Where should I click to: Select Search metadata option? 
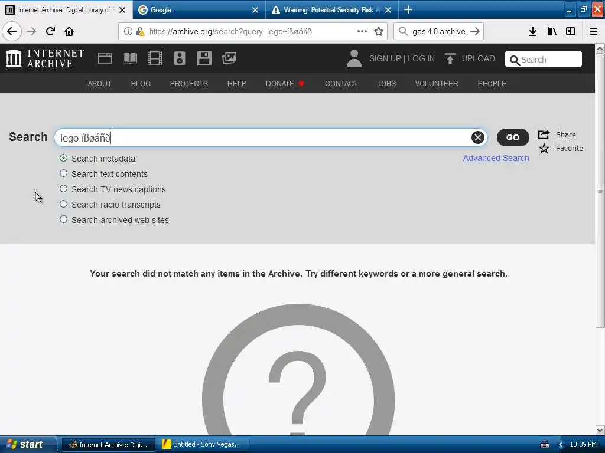(x=63, y=158)
